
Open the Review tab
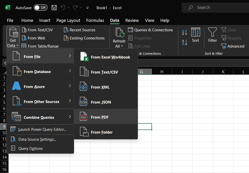pos(132,20)
